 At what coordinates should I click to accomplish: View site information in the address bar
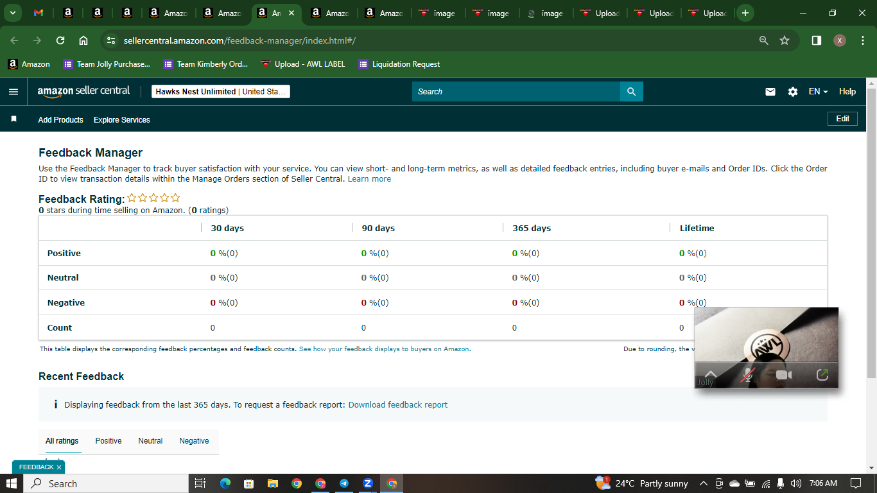[111, 40]
